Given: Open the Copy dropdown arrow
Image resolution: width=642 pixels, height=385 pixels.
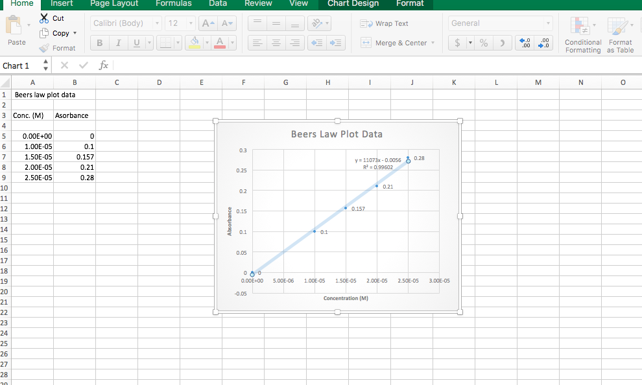Looking at the screenshot, I should tap(75, 33).
